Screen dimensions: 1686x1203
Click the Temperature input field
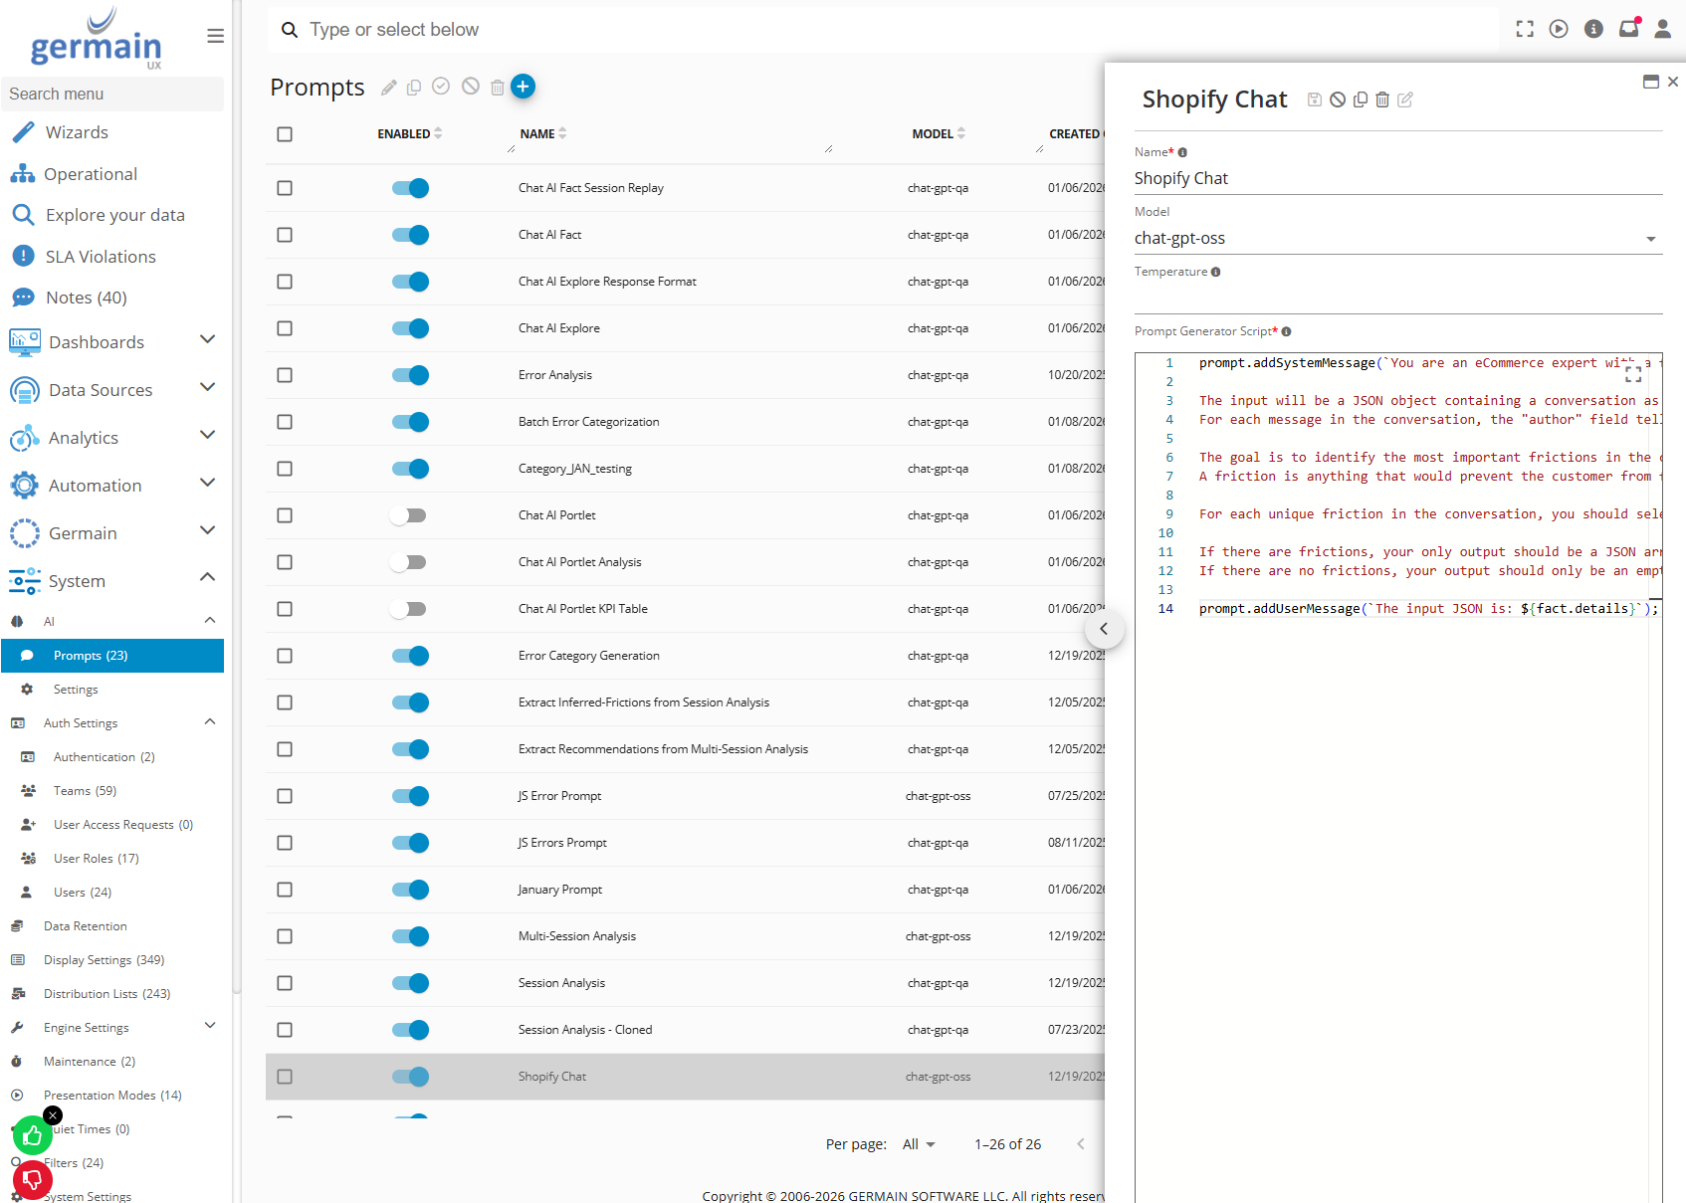point(1397,299)
